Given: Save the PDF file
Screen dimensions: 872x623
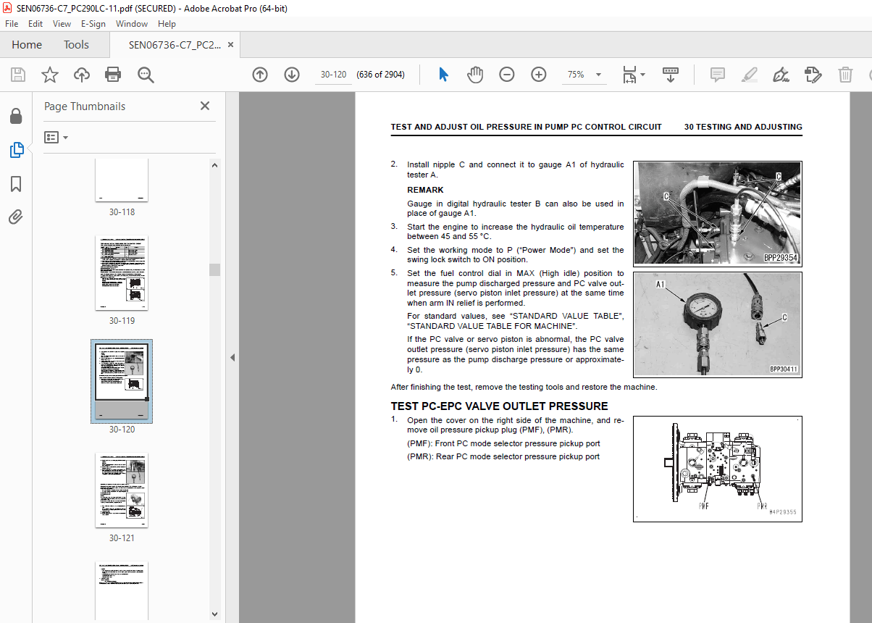Looking at the screenshot, I should pos(17,75).
